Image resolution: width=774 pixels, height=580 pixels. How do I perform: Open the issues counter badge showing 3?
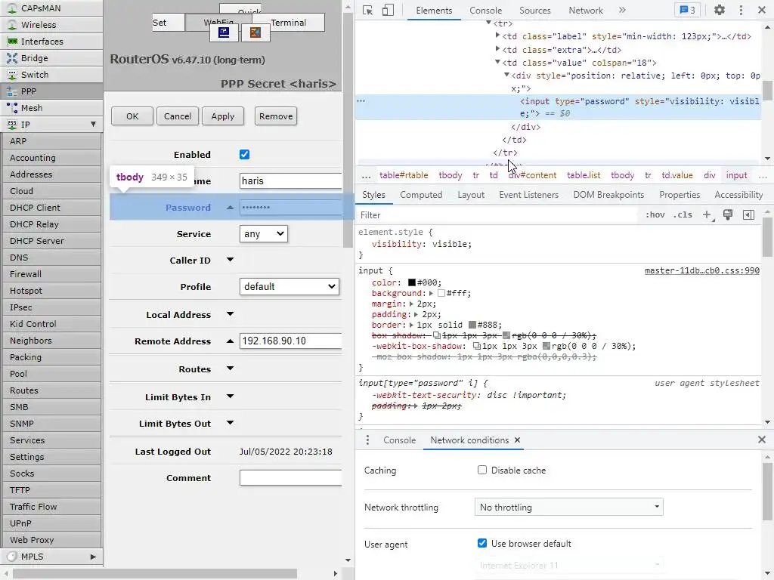tap(687, 10)
